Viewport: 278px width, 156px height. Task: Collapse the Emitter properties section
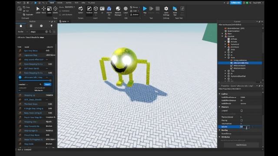point(219,94)
